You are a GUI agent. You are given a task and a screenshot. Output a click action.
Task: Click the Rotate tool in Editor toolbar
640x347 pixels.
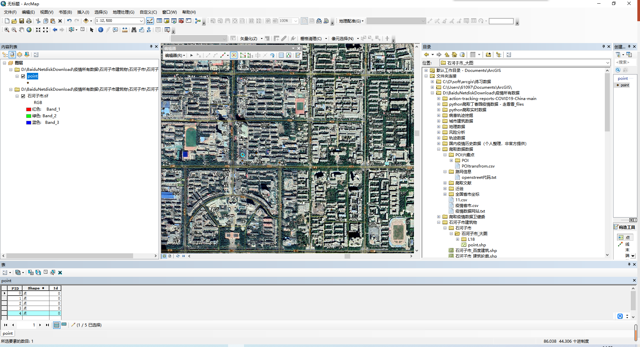272,55
